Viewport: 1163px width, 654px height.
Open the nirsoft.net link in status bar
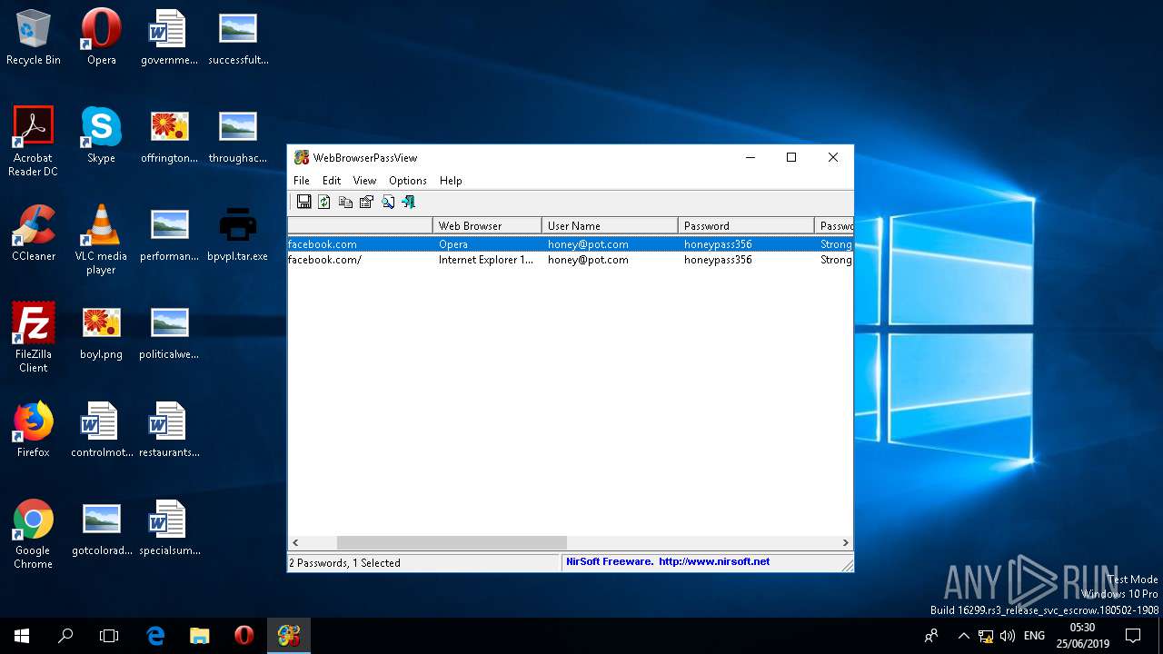pyautogui.click(x=714, y=561)
